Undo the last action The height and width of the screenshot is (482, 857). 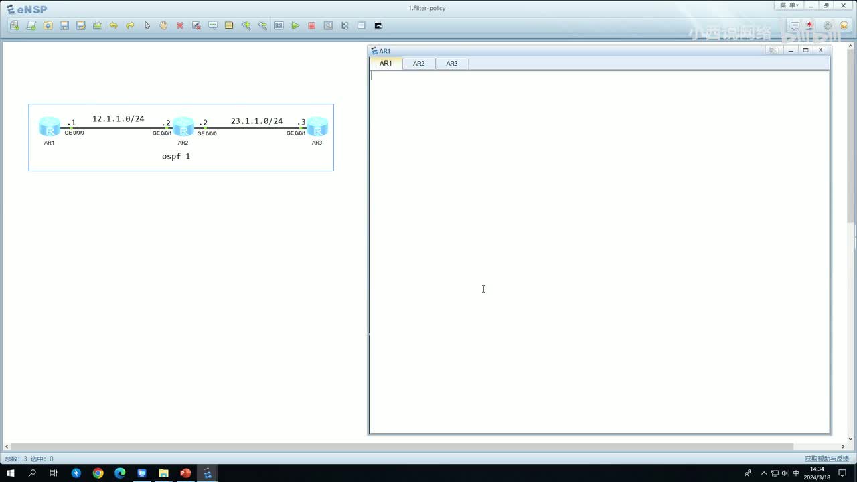tap(114, 25)
